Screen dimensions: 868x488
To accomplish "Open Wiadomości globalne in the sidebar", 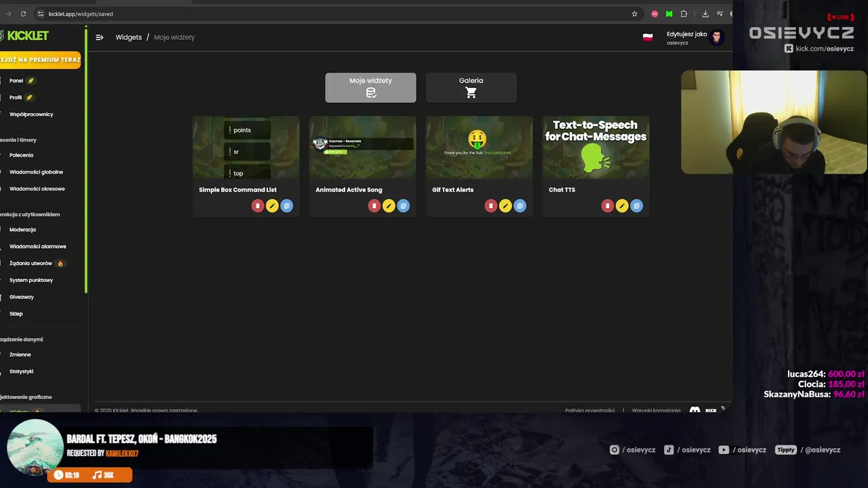I will point(36,172).
